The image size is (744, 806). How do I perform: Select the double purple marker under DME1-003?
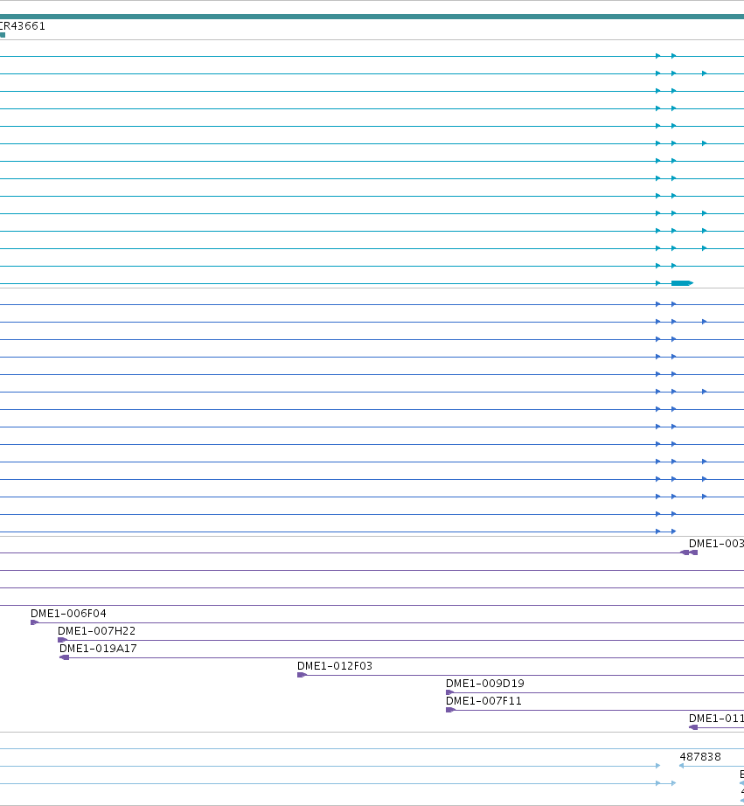coord(689,552)
